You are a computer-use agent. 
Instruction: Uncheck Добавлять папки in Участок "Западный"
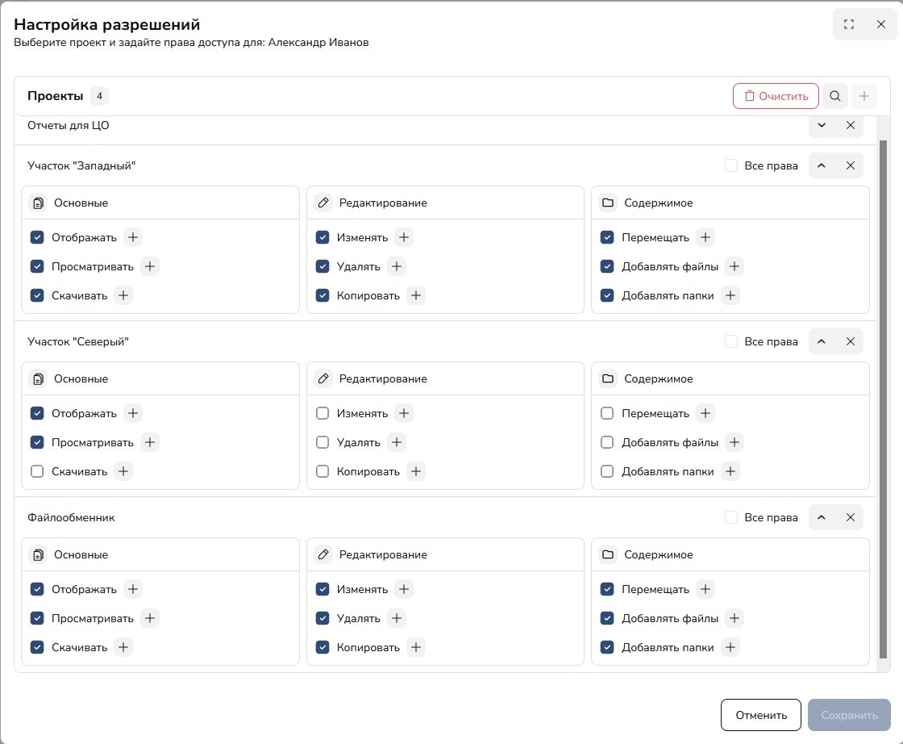[x=607, y=295]
